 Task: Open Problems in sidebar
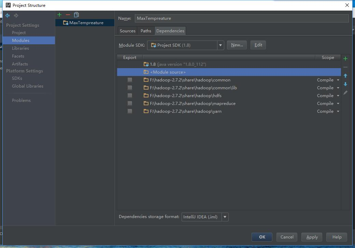pos(21,100)
